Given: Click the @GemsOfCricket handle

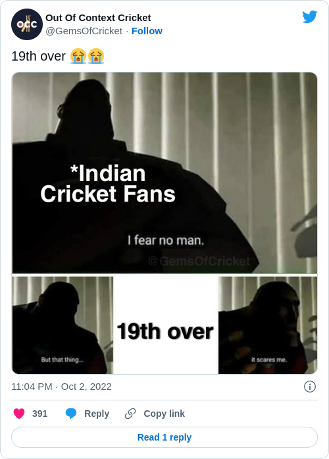Looking at the screenshot, I should point(84,31).
